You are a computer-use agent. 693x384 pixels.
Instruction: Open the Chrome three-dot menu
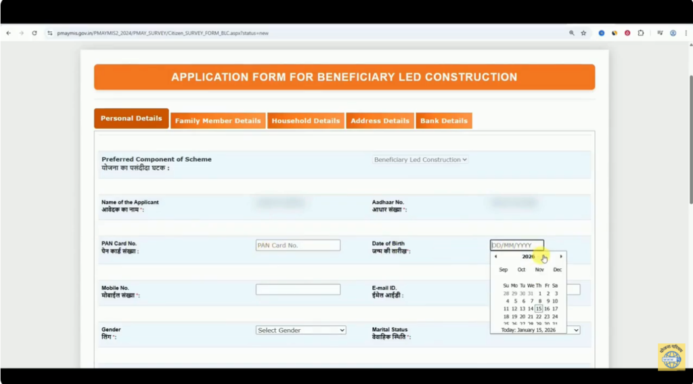[x=686, y=33]
